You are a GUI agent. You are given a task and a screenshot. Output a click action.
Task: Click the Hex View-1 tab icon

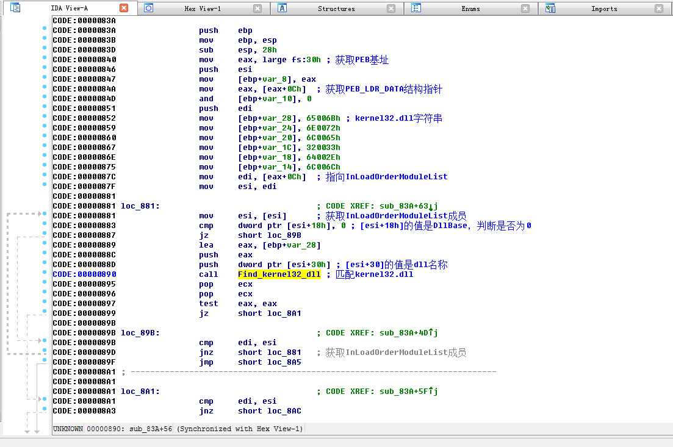[x=148, y=8]
